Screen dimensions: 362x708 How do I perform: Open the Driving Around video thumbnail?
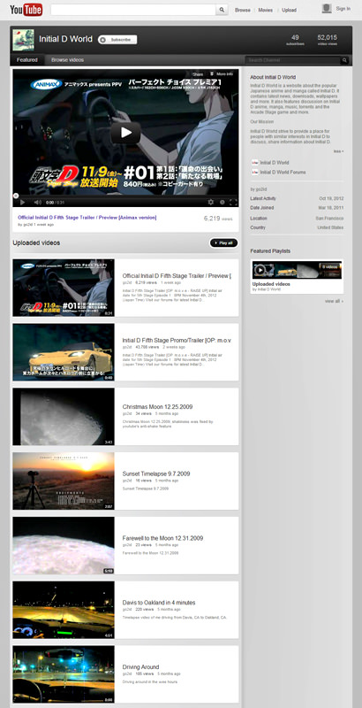coord(64,674)
